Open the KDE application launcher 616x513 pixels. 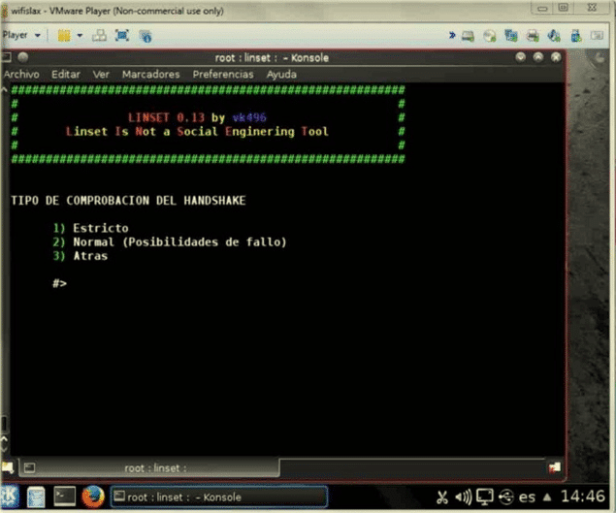pyautogui.click(x=10, y=497)
